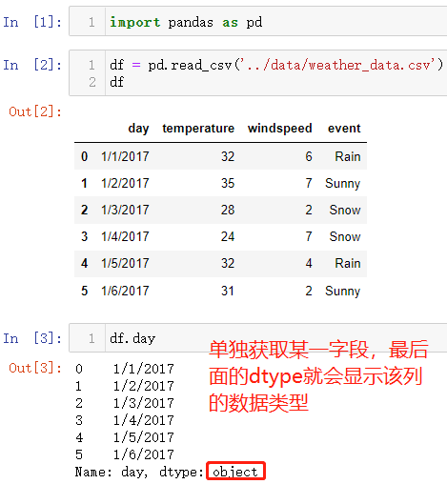Click the Out[3] prompt label
The width and height of the screenshot is (447, 484).
35,368
